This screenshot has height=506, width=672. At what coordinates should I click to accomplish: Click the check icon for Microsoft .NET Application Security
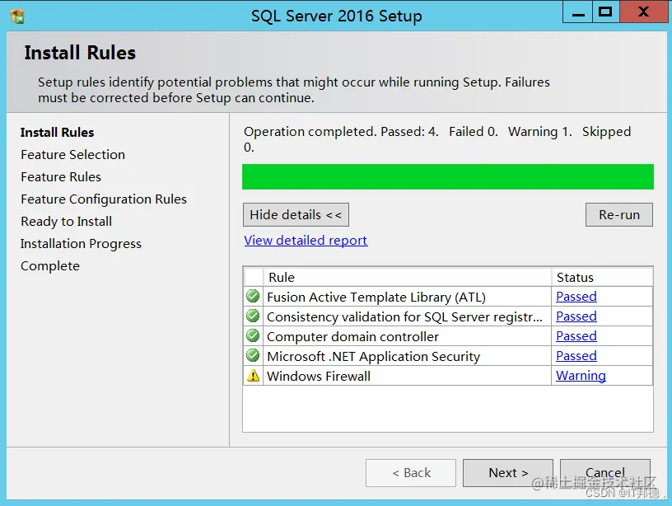pyautogui.click(x=253, y=355)
